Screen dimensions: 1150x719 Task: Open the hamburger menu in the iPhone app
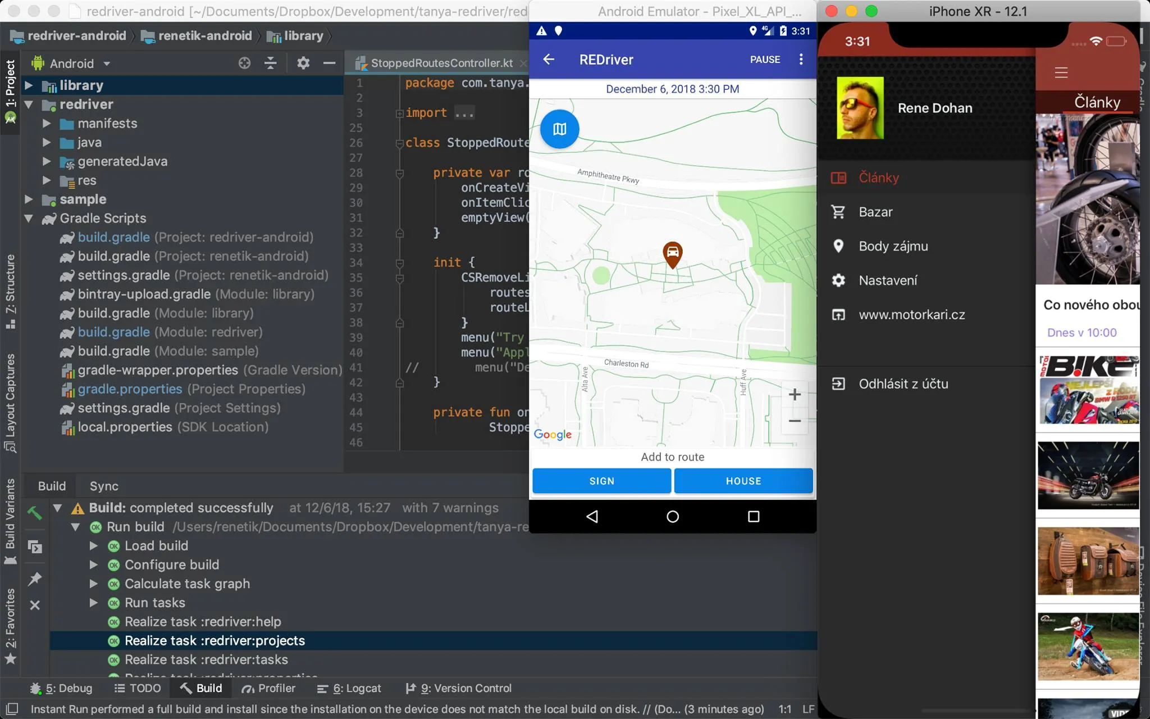click(x=1061, y=72)
